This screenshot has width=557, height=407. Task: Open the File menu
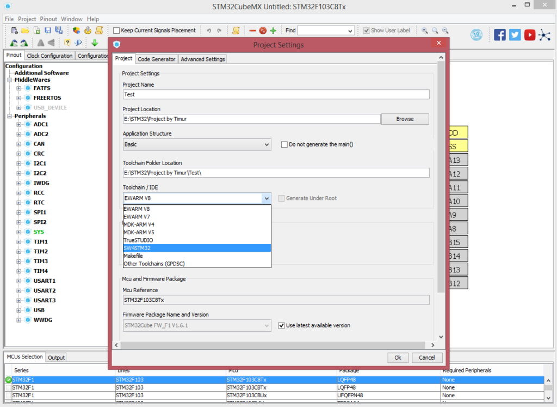click(x=9, y=19)
